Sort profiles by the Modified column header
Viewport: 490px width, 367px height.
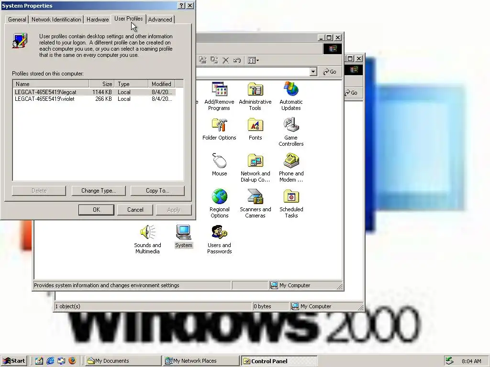(162, 84)
